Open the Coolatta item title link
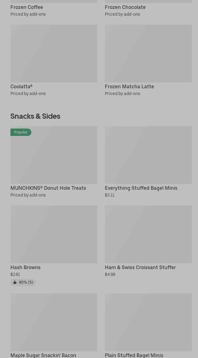The height and width of the screenshot is (358, 198). tap(22, 86)
